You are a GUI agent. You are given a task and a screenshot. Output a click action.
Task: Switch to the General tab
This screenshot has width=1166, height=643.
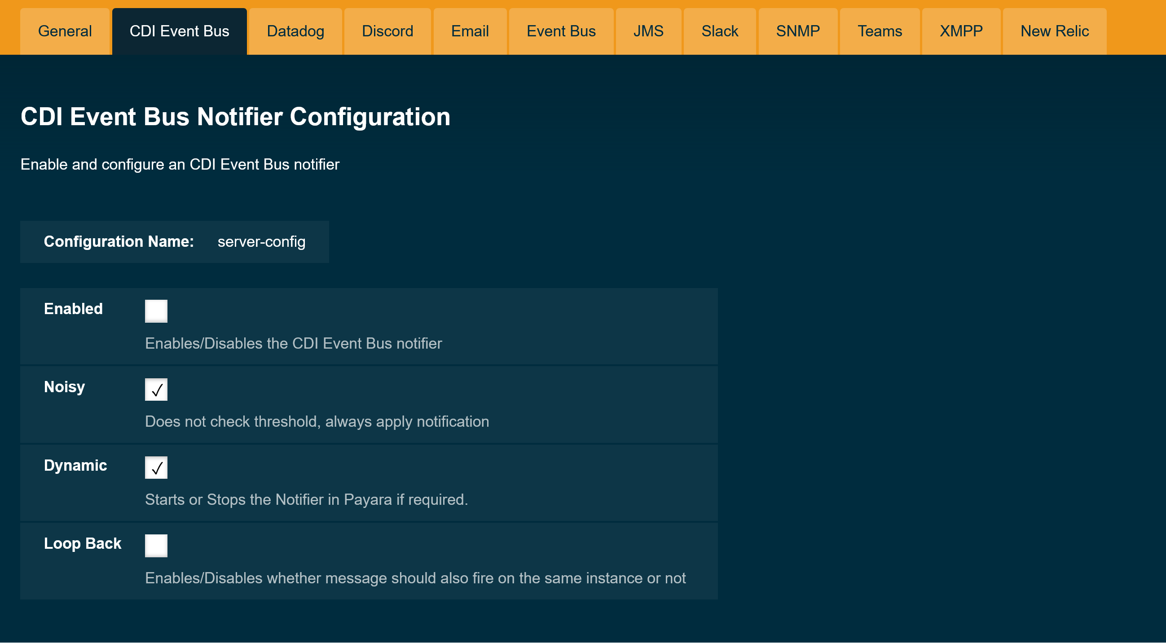65,31
